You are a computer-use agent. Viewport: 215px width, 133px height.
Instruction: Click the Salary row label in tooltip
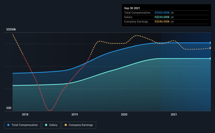click(x=128, y=17)
